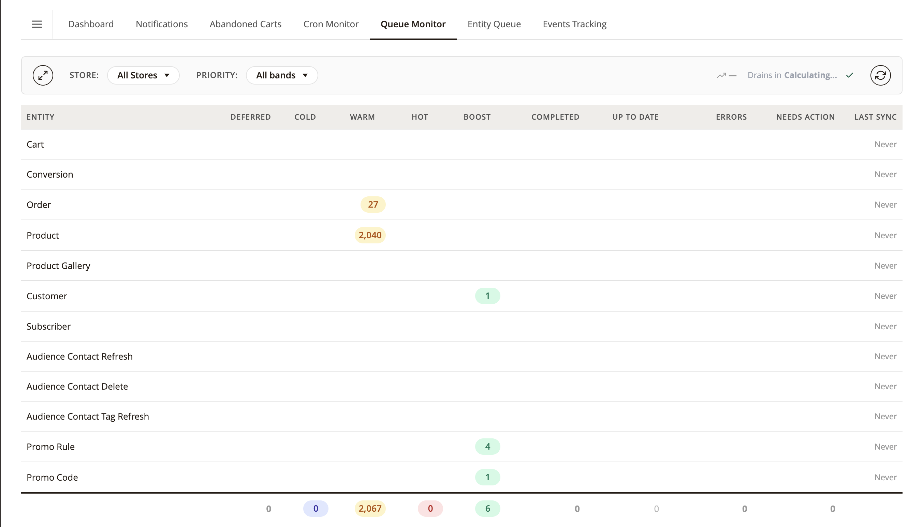
Task: Click the LAST SYNC column header
Action: click(x=875, y=117)
